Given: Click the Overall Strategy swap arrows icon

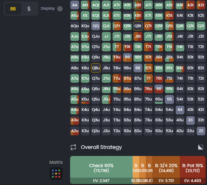Looking at the screenshot, I should click(x=73, y=147).
